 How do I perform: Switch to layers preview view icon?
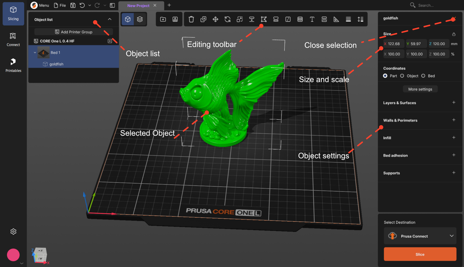[140, 19]
